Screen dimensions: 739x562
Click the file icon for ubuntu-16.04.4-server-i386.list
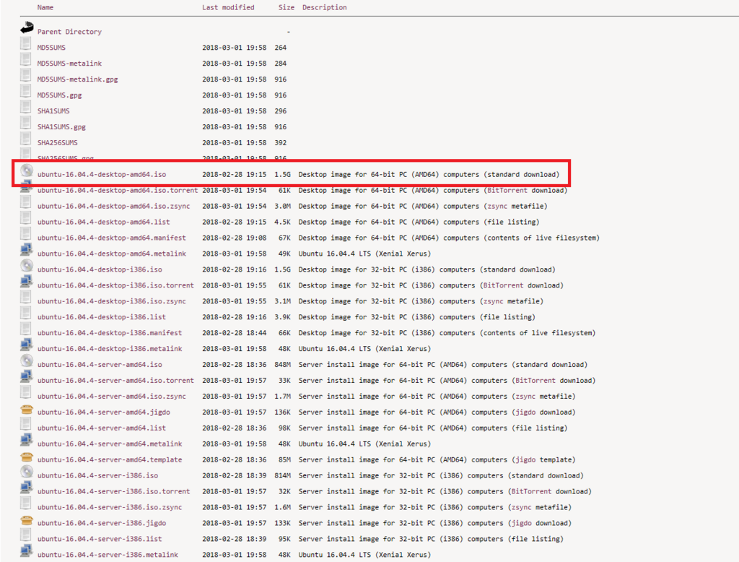click(26, 535)
